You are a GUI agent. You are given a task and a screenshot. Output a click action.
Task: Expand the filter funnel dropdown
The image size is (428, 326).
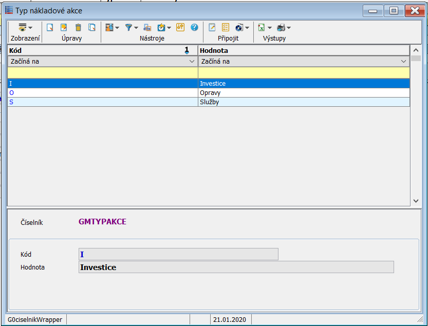click(x=132, y=28)
